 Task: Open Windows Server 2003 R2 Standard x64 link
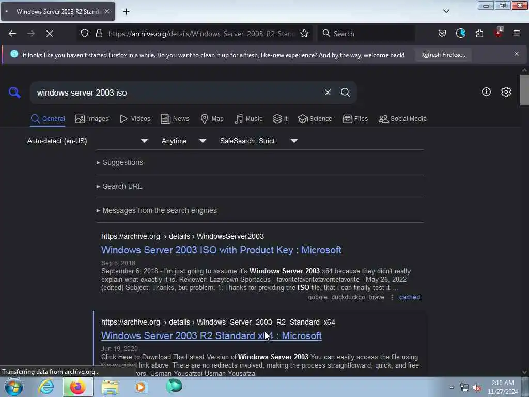[x=211, y=335]
